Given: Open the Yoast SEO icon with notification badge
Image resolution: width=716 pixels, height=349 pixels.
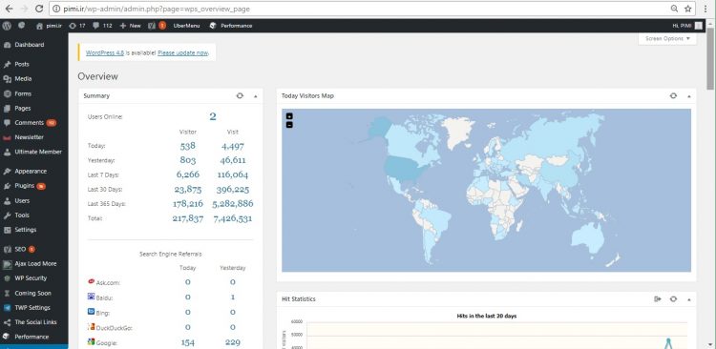Looking at the screenshot, I should coord(158,26).
